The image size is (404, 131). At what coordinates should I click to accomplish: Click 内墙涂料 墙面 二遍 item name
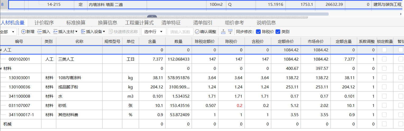[x=106, y=4]
